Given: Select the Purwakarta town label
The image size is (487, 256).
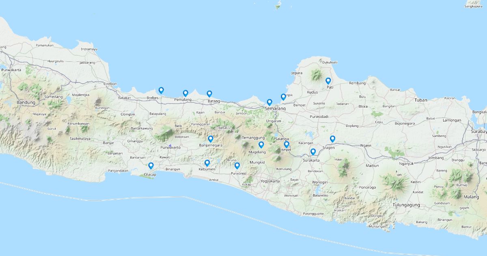Looking at the screenshot, I should tap(11, 70).
